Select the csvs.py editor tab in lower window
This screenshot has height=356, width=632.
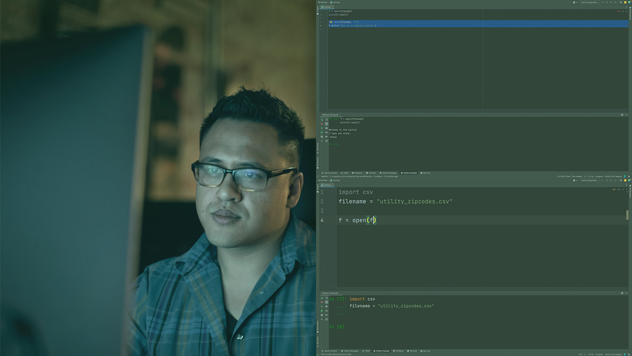(x=328, y=185)
